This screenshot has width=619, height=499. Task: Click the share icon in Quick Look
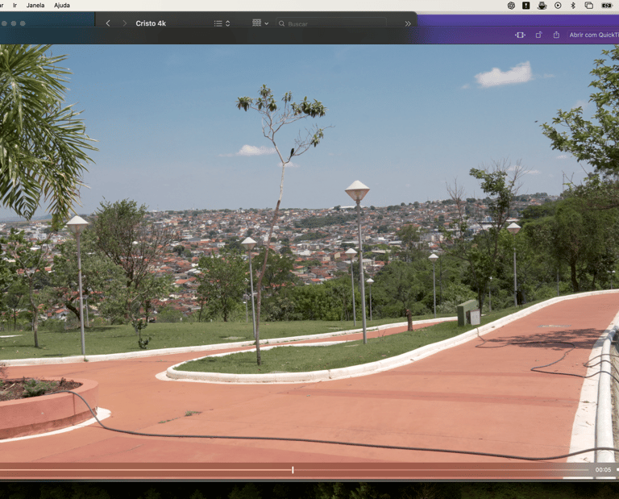[x=556, y=35]
